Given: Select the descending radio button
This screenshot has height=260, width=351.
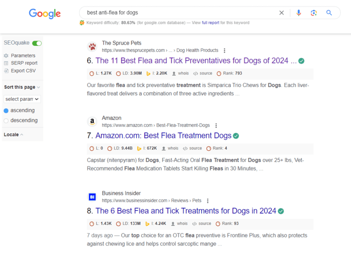Looking at the screenshot, I should point(6,121).
